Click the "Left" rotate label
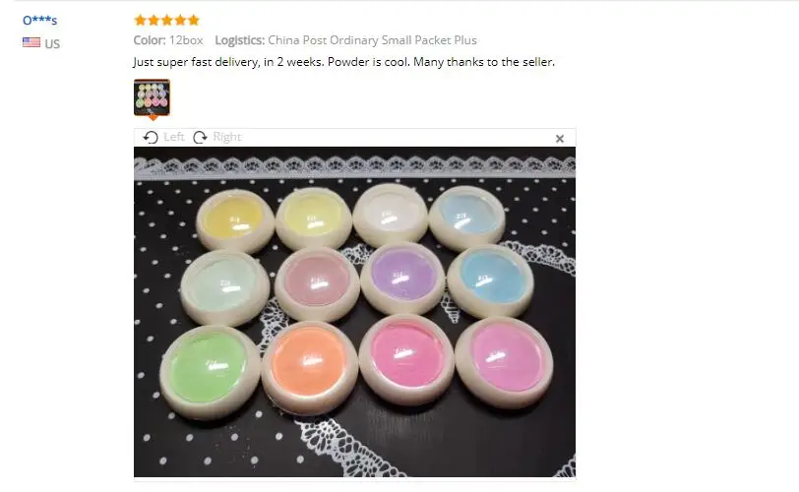Image resolution: width=799 pixels, height=492 pixels. (x=174, y=137)
